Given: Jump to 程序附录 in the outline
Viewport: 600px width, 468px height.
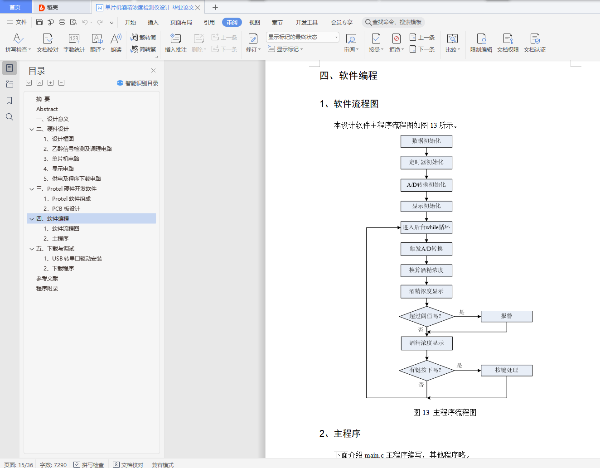Looking at the screenshot, I should 47,289.
